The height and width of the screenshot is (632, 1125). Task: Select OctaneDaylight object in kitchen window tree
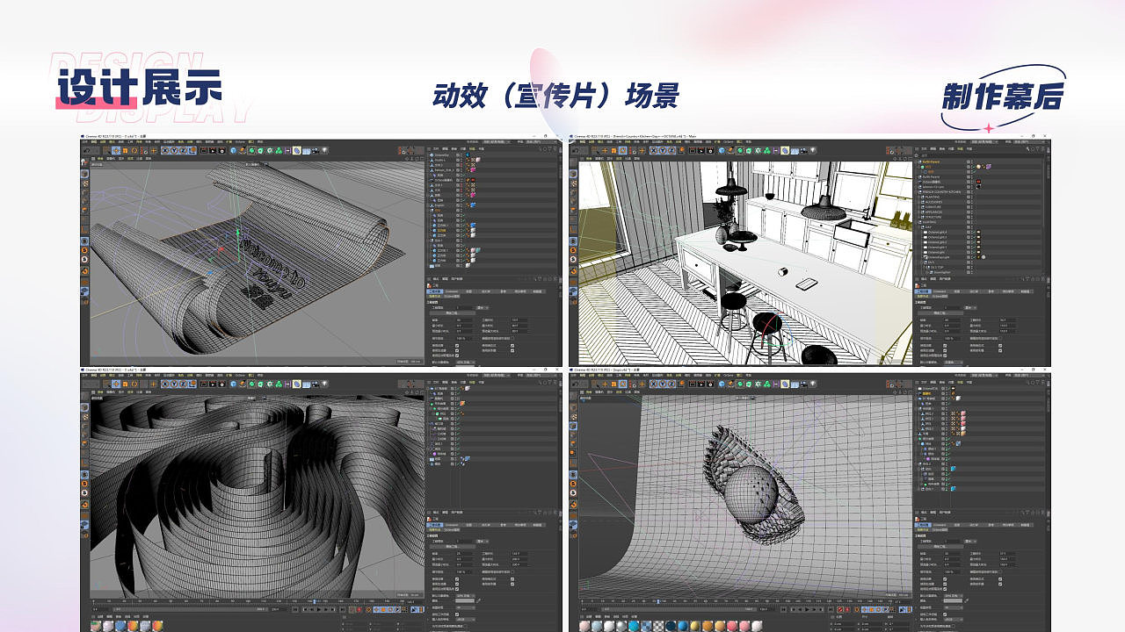(939, 257)
